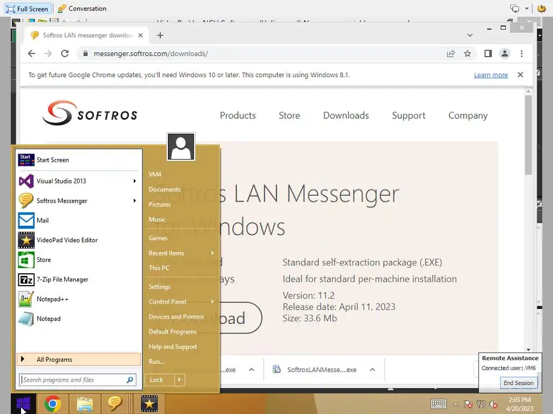Open Settings from Start menu
Viewport: 553px width, 414px height.
click(159, 287)
